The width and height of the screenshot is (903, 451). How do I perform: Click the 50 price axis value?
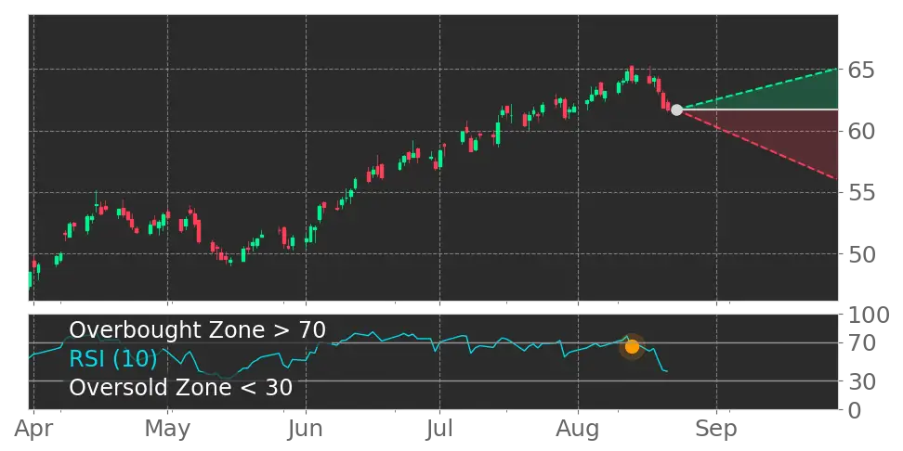click(x=861, y=253)
